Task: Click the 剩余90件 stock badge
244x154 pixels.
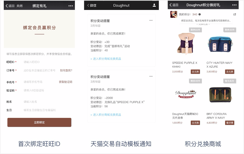Action: tap(195, 30)
